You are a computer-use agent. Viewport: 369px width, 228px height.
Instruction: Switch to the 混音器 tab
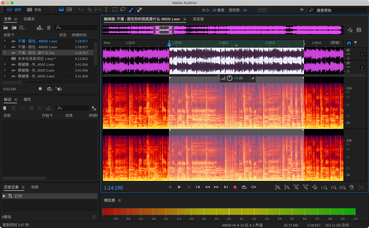click(198, 19)
